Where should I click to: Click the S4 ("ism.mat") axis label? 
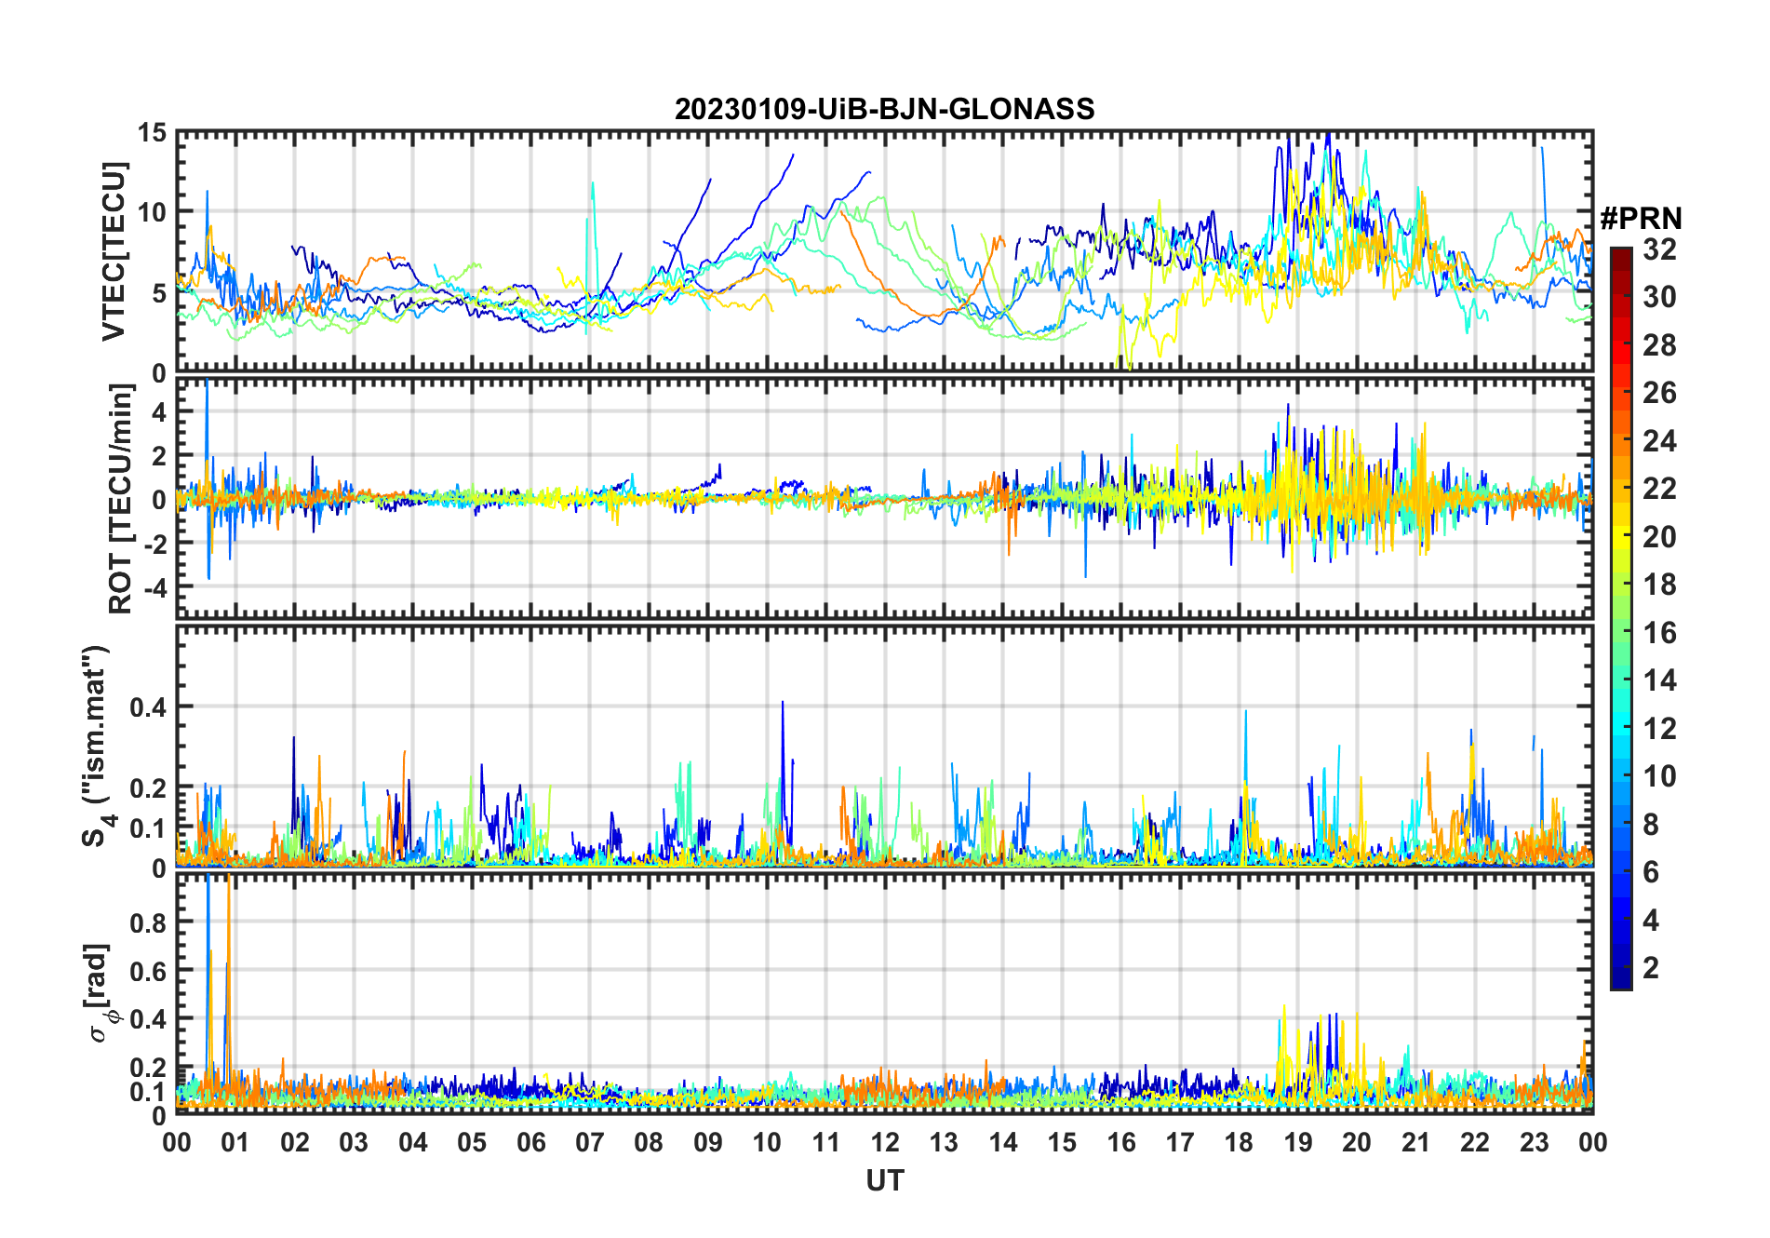[x=97, y=747]
